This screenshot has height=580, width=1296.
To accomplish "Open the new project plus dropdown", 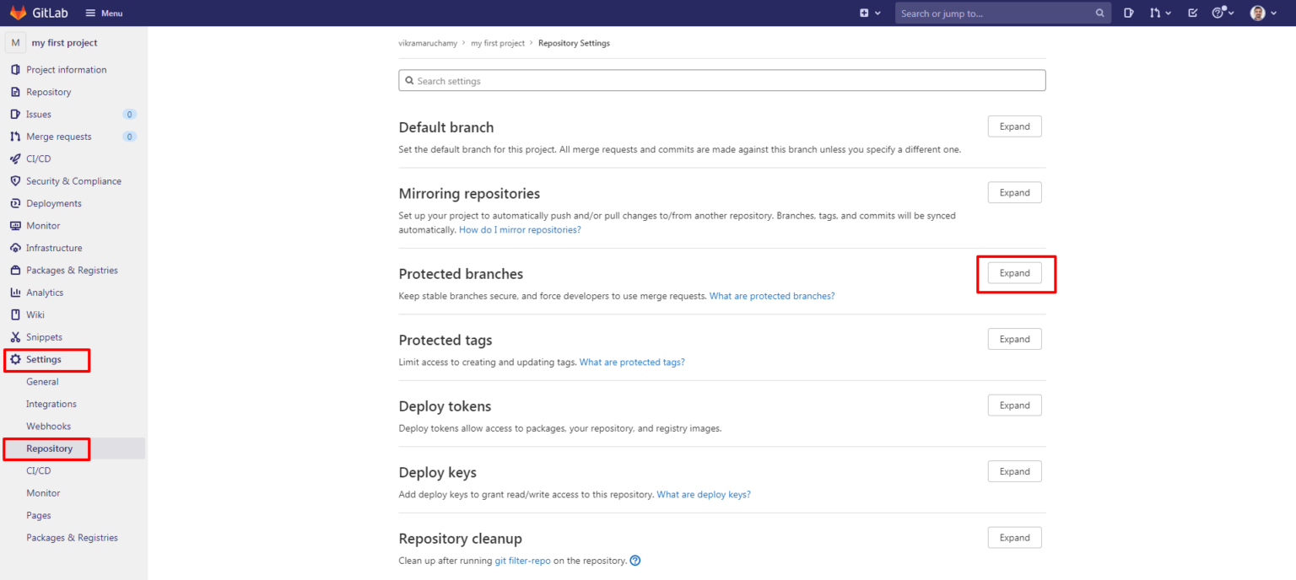I will 870,13.
